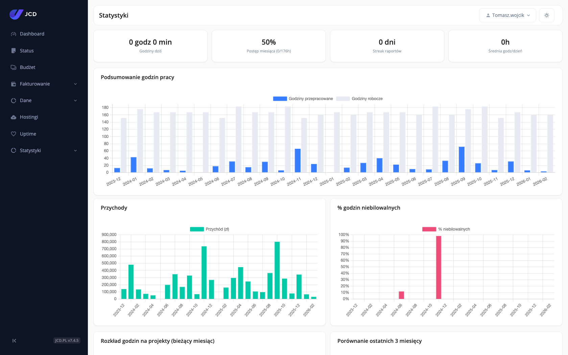Expand the Dane submenu chevron
This screenshot has width=568, height=355.
(x=75, y=100)
